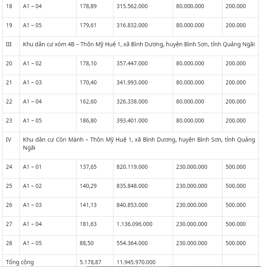The height and width of the screenshot is (267, 261).
Task: Click the Khu dân cư xóm 4B section header
Action: 139,45
